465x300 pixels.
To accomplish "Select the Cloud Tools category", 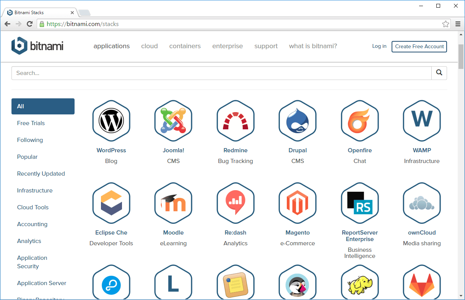I will coord(33,207).
